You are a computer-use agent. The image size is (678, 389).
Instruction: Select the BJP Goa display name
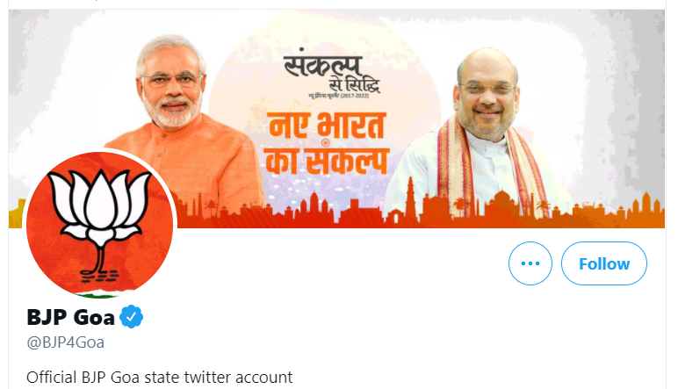[x=70, y=317]
